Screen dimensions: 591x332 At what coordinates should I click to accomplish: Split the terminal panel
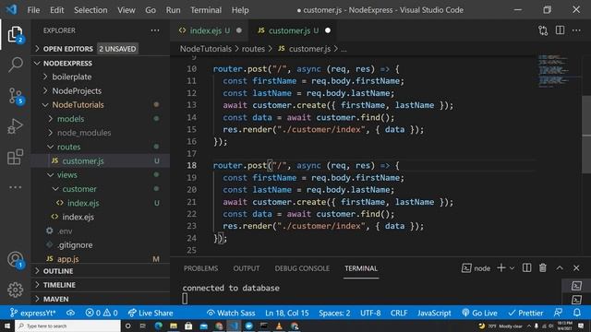click(526, 268)
